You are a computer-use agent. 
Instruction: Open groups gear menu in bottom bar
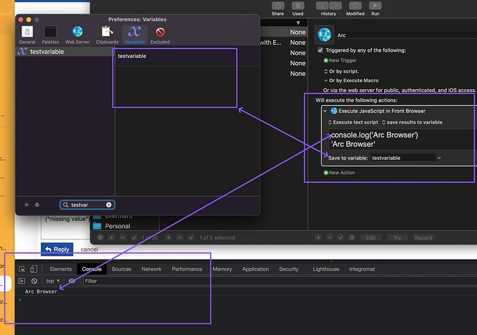100,238
